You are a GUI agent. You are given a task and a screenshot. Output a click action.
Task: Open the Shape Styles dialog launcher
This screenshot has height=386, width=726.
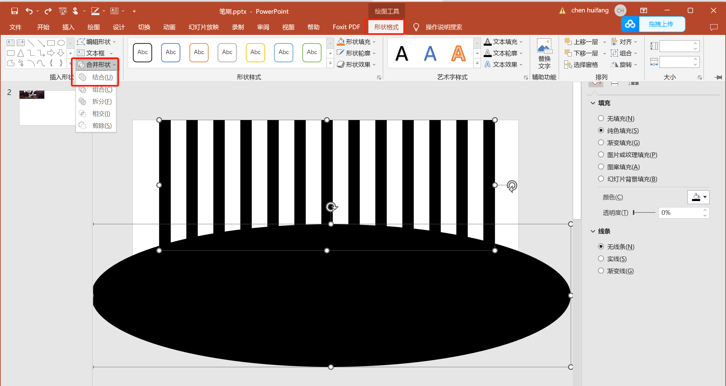click(379, 78)
